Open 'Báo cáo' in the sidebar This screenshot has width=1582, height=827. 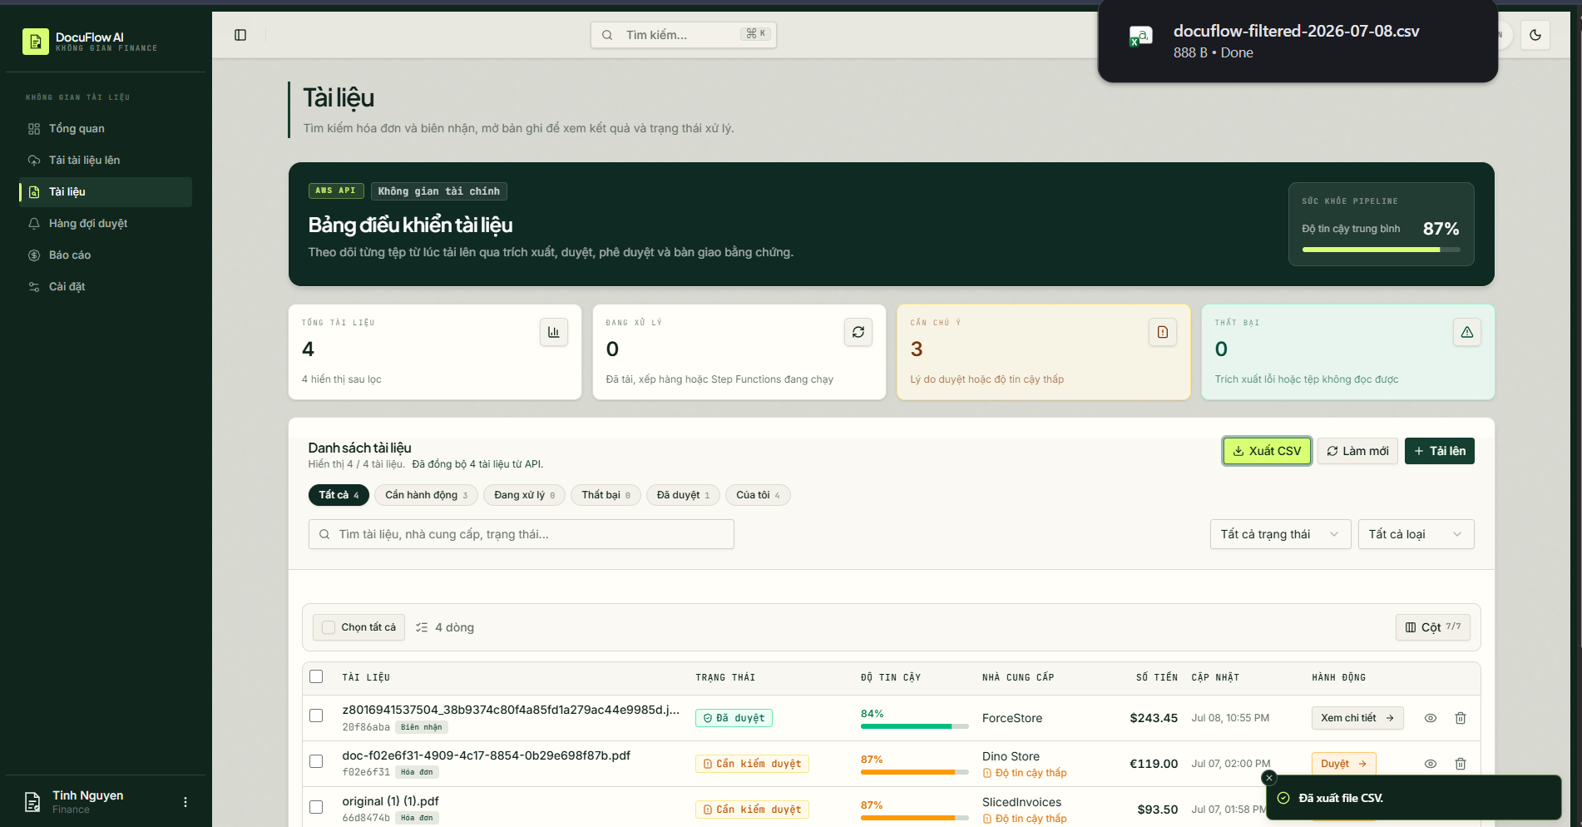[106, 255]
